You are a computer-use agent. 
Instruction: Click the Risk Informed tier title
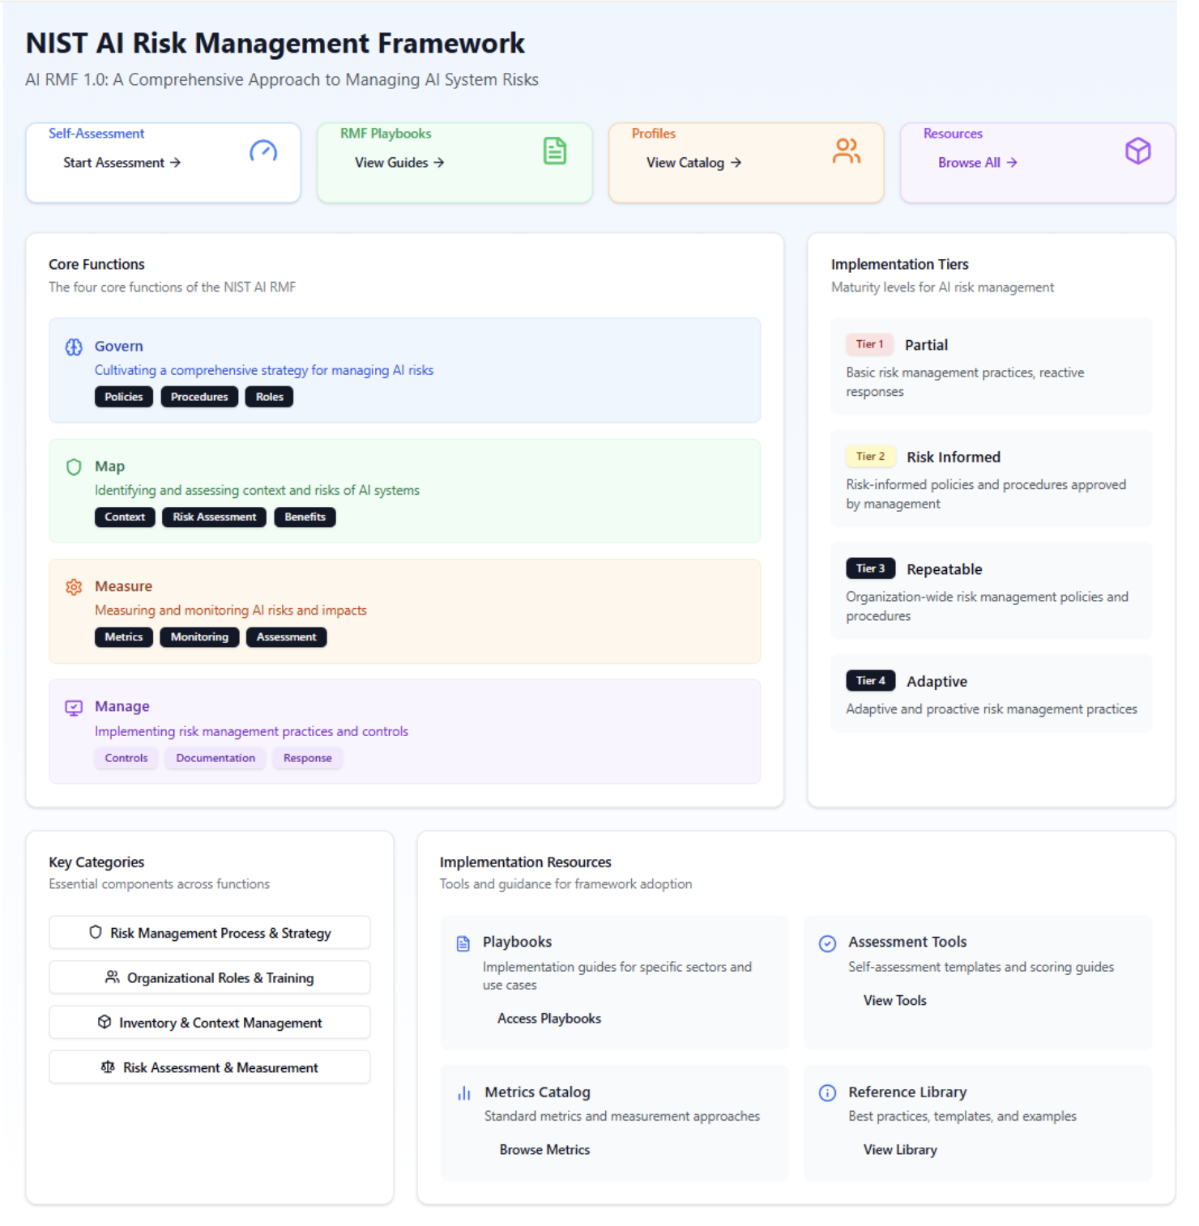pos(954,458)
